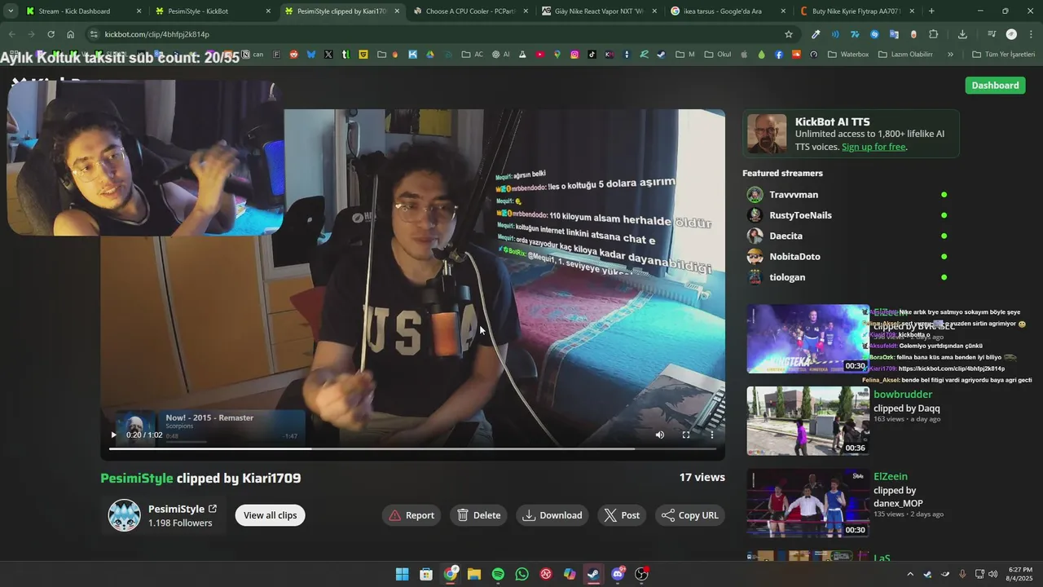Open View all clips
1043x587 pixels.
270,515
